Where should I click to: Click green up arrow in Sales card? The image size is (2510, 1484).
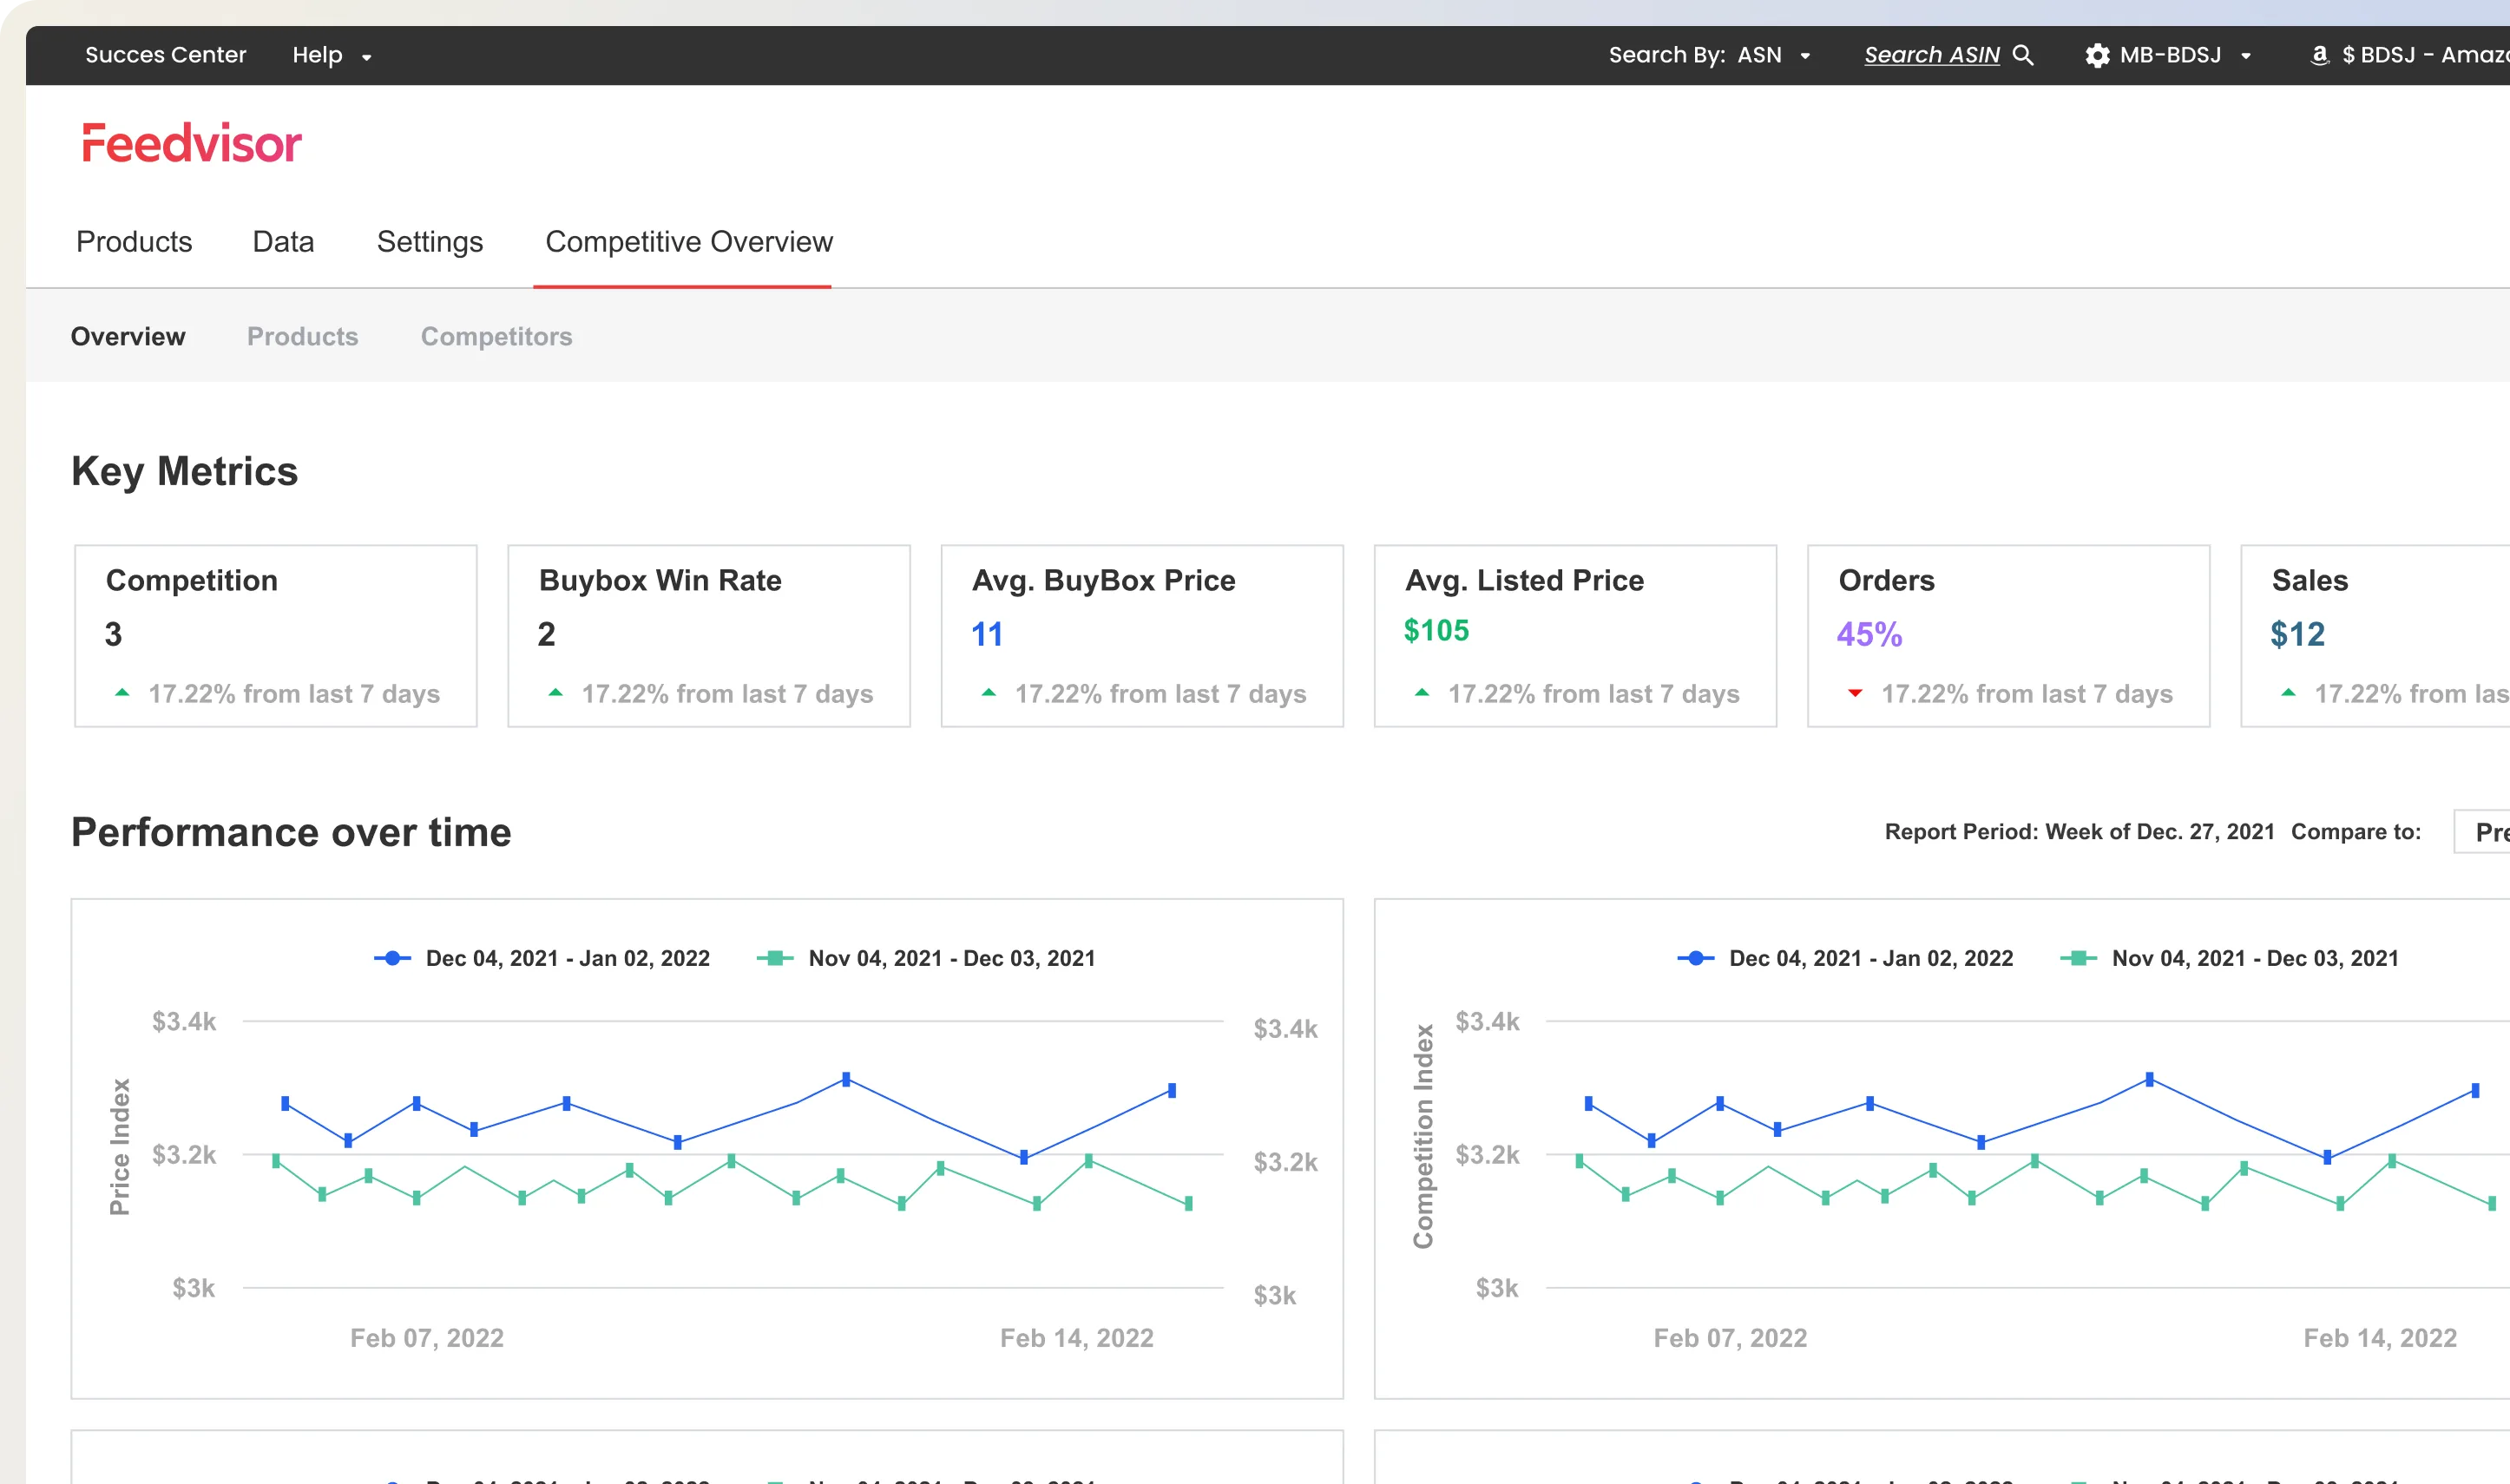click(x=2288, y=693)
